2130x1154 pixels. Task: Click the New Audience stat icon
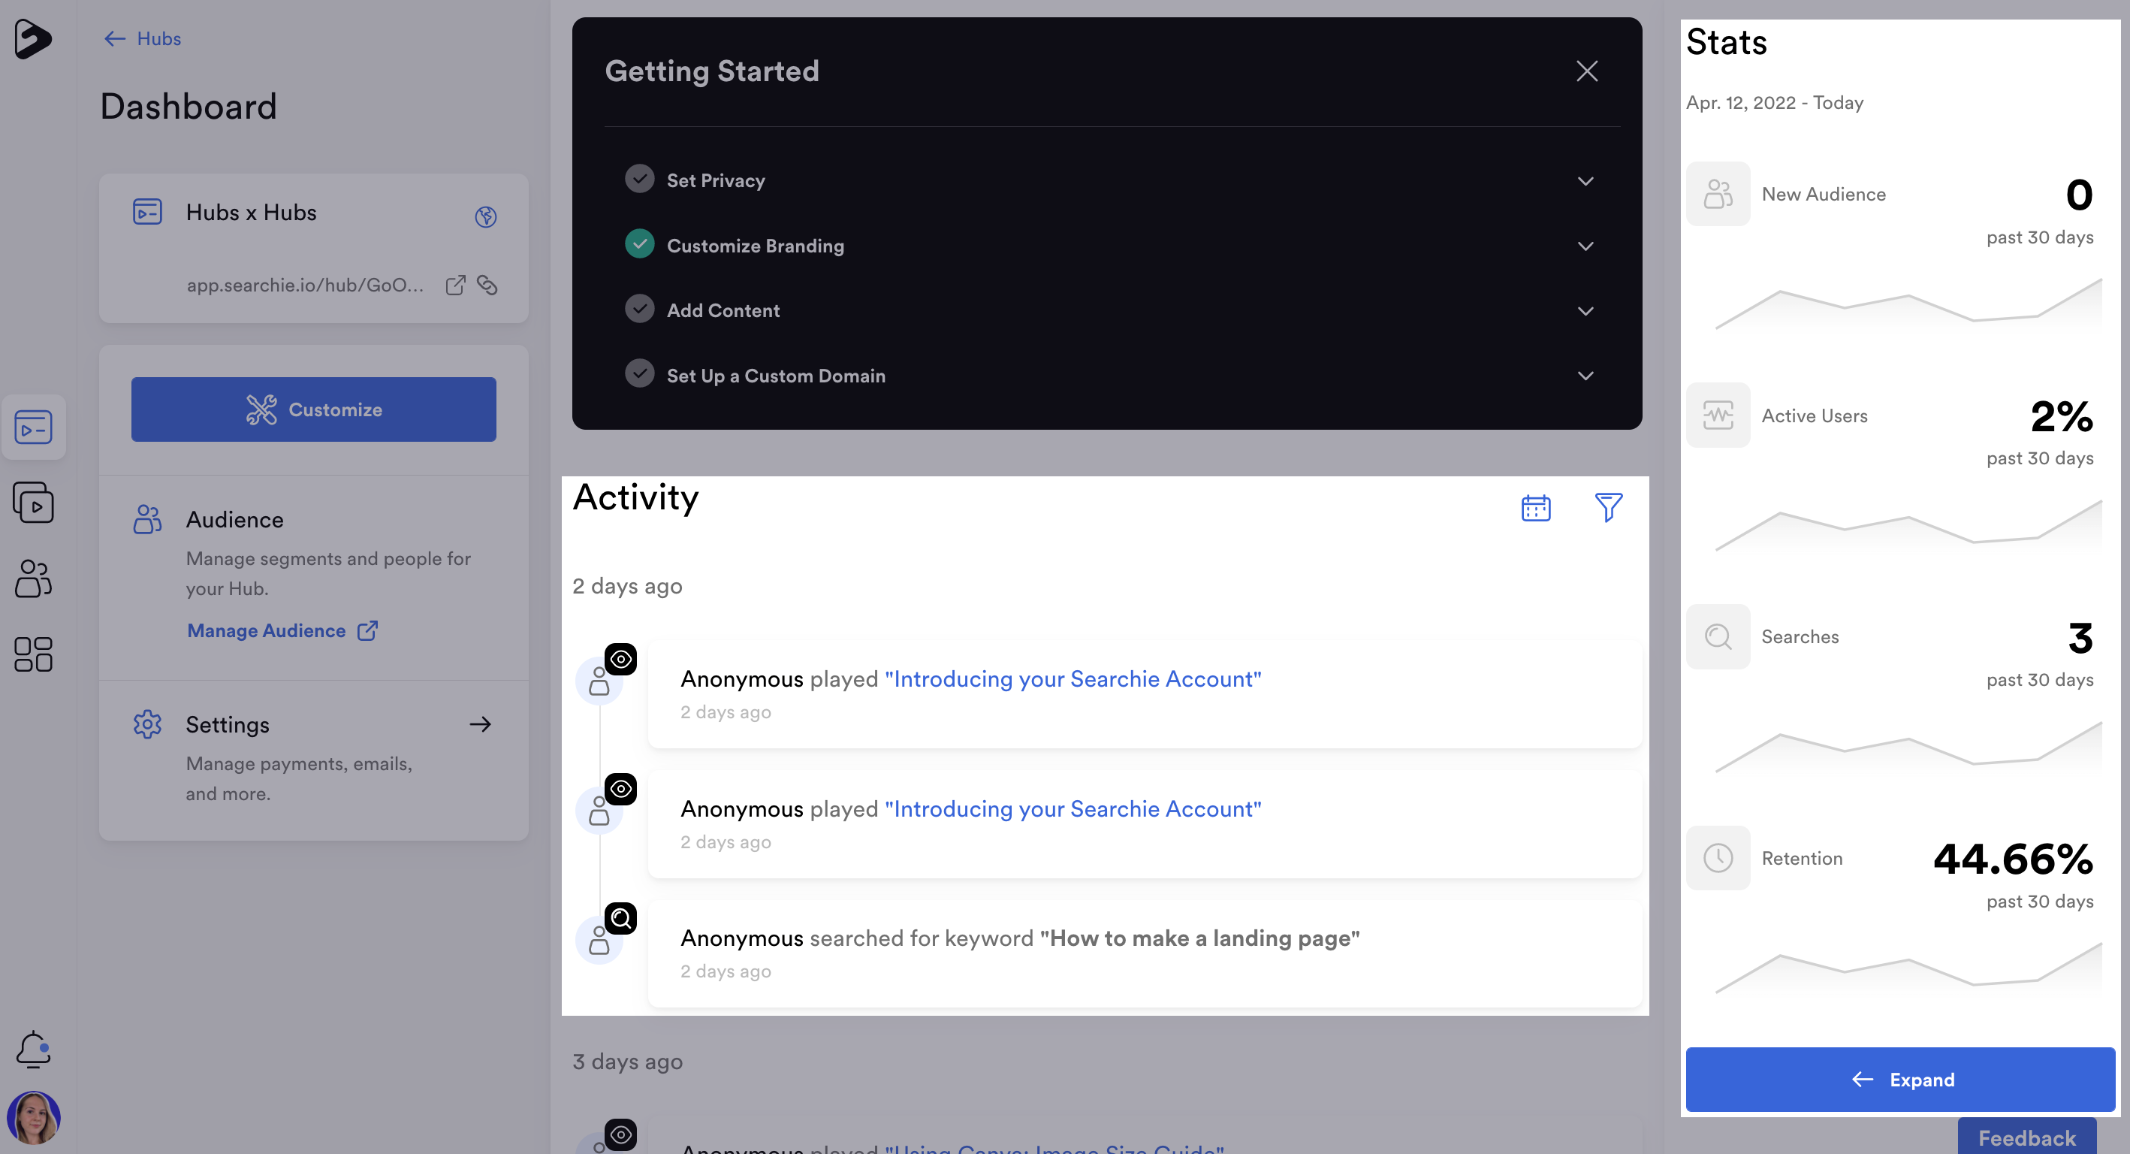1718,195
